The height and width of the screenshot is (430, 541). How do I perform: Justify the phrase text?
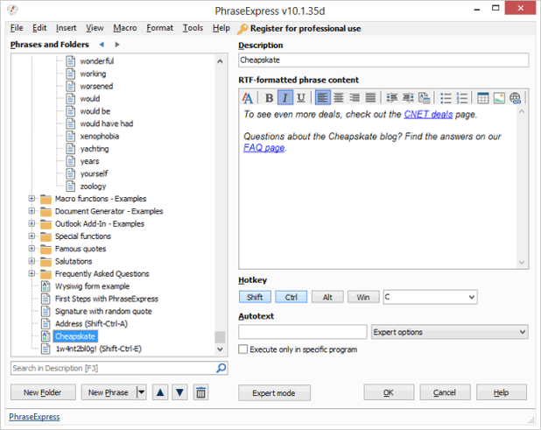370,98
